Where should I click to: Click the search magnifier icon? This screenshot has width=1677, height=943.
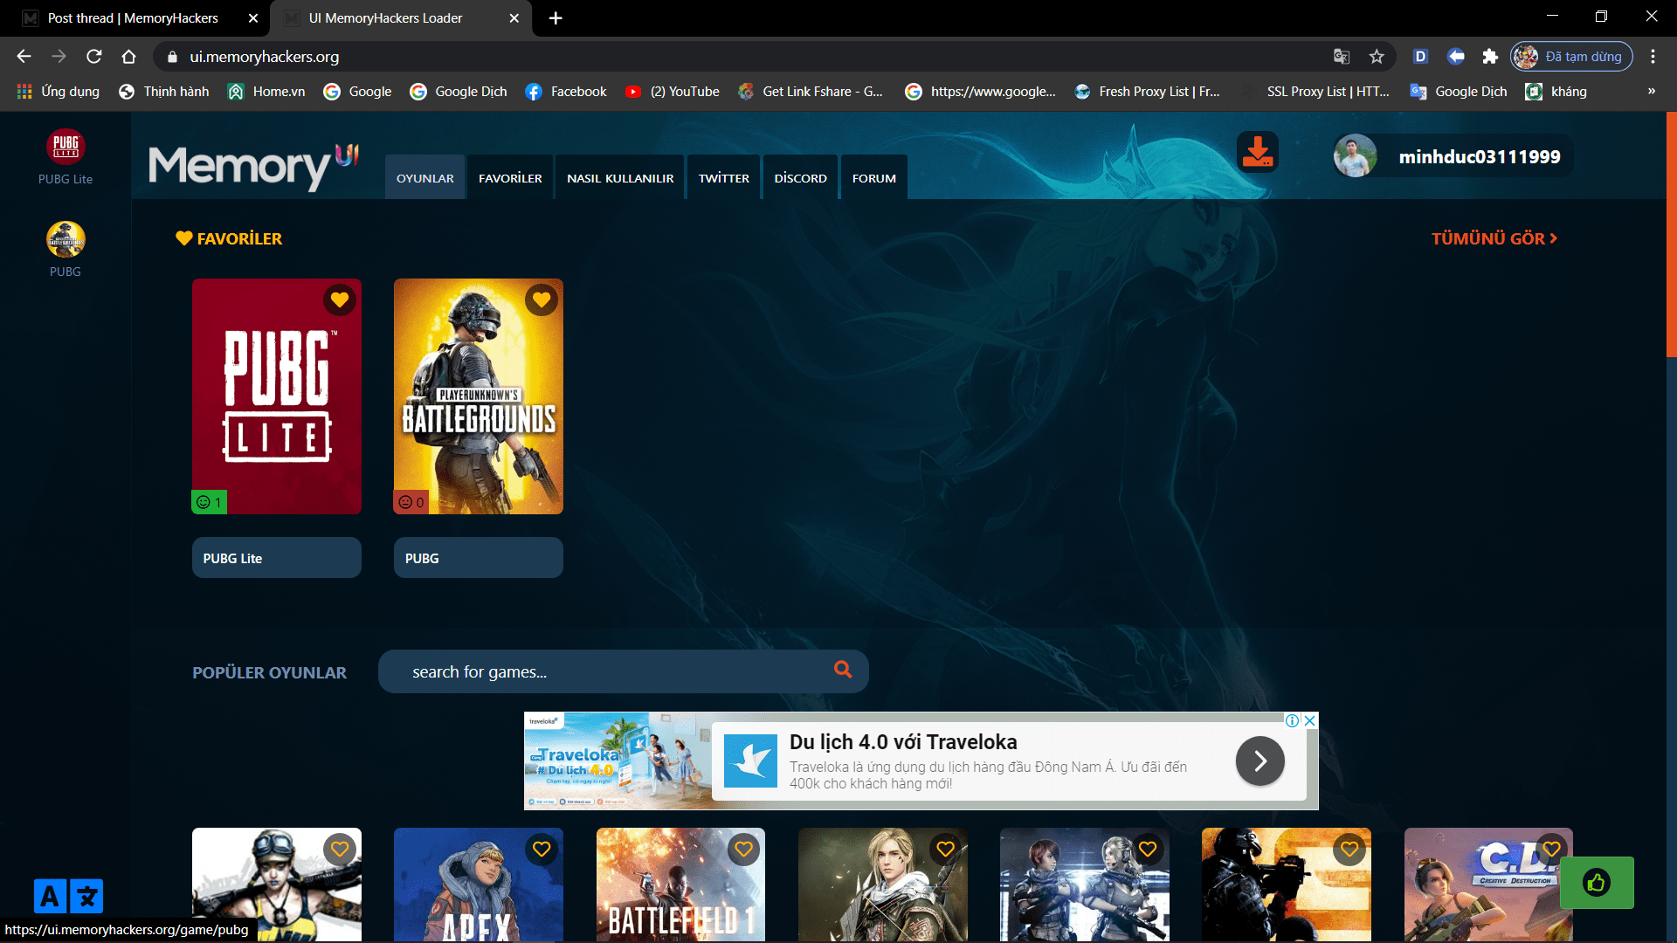tap(843, 670)
